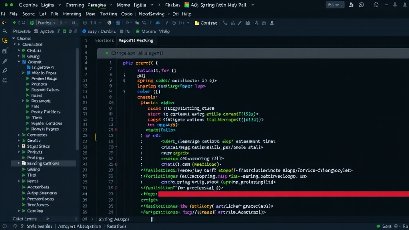This screenshot has height=230, width=409.
Task: Click the yellow Contrax folder button
Action: tap(206, 23)
